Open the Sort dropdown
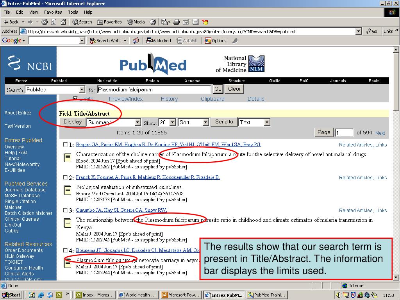The image size is (400, 300). 193,122
